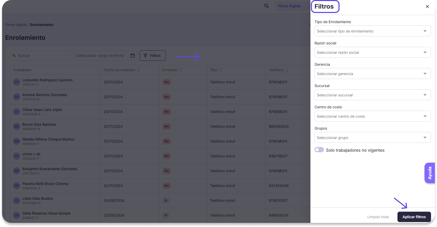The image size is (437, 227).
Task: Click Sí badge in Lilian Diaz row
Action: tap(166, 201)
